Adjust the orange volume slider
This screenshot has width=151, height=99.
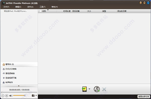(x=19, y=95)
